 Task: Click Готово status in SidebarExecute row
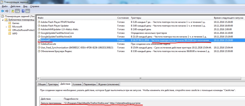point(121,44)
